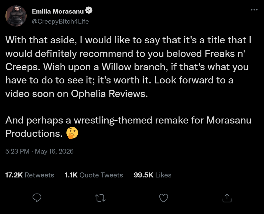The image size is (264, 214).
Task: Like the tweet with the heart icon
Action: click(x=164, y=198)
